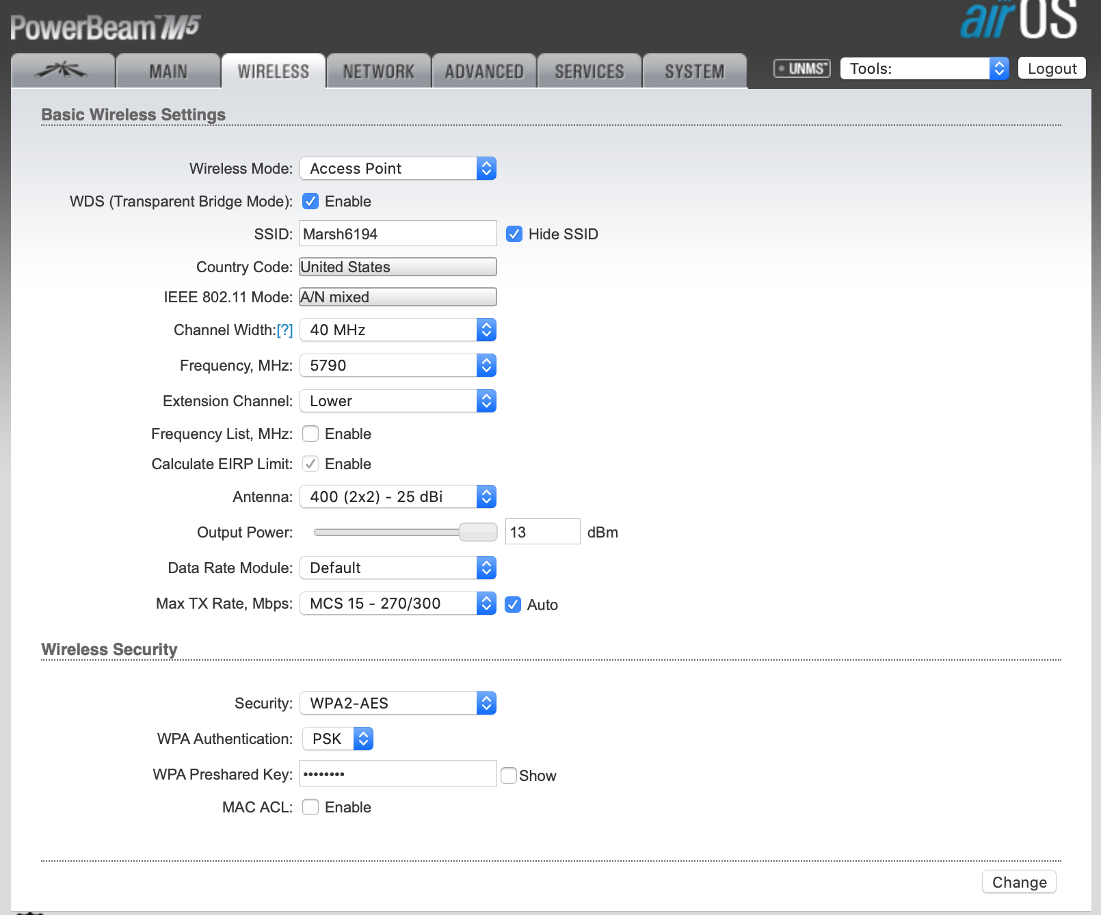Viewport: 1101px width, 915px height.
Task: Open the Max TX Rate dropdown
Action: click(x=398, y=603)
